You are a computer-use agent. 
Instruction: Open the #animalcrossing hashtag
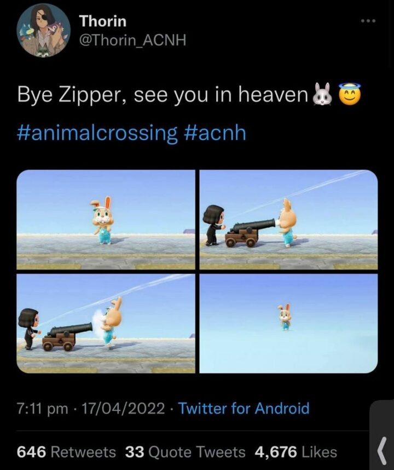[x=97, y=133]
